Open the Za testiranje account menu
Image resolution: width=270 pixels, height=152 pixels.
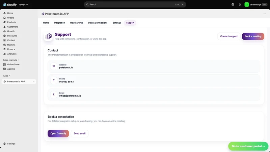click(255, 5)
